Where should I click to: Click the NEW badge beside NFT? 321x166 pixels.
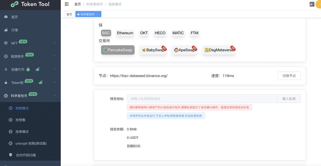[x=23, y=42]
